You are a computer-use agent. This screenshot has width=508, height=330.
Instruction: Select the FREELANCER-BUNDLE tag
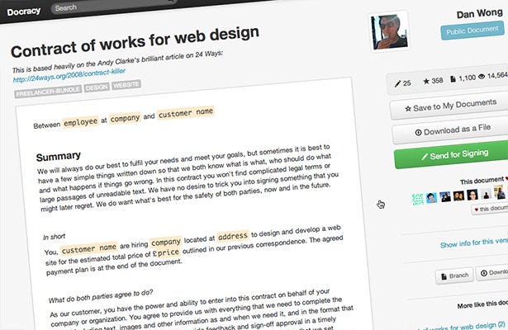[x=48, y=92]
